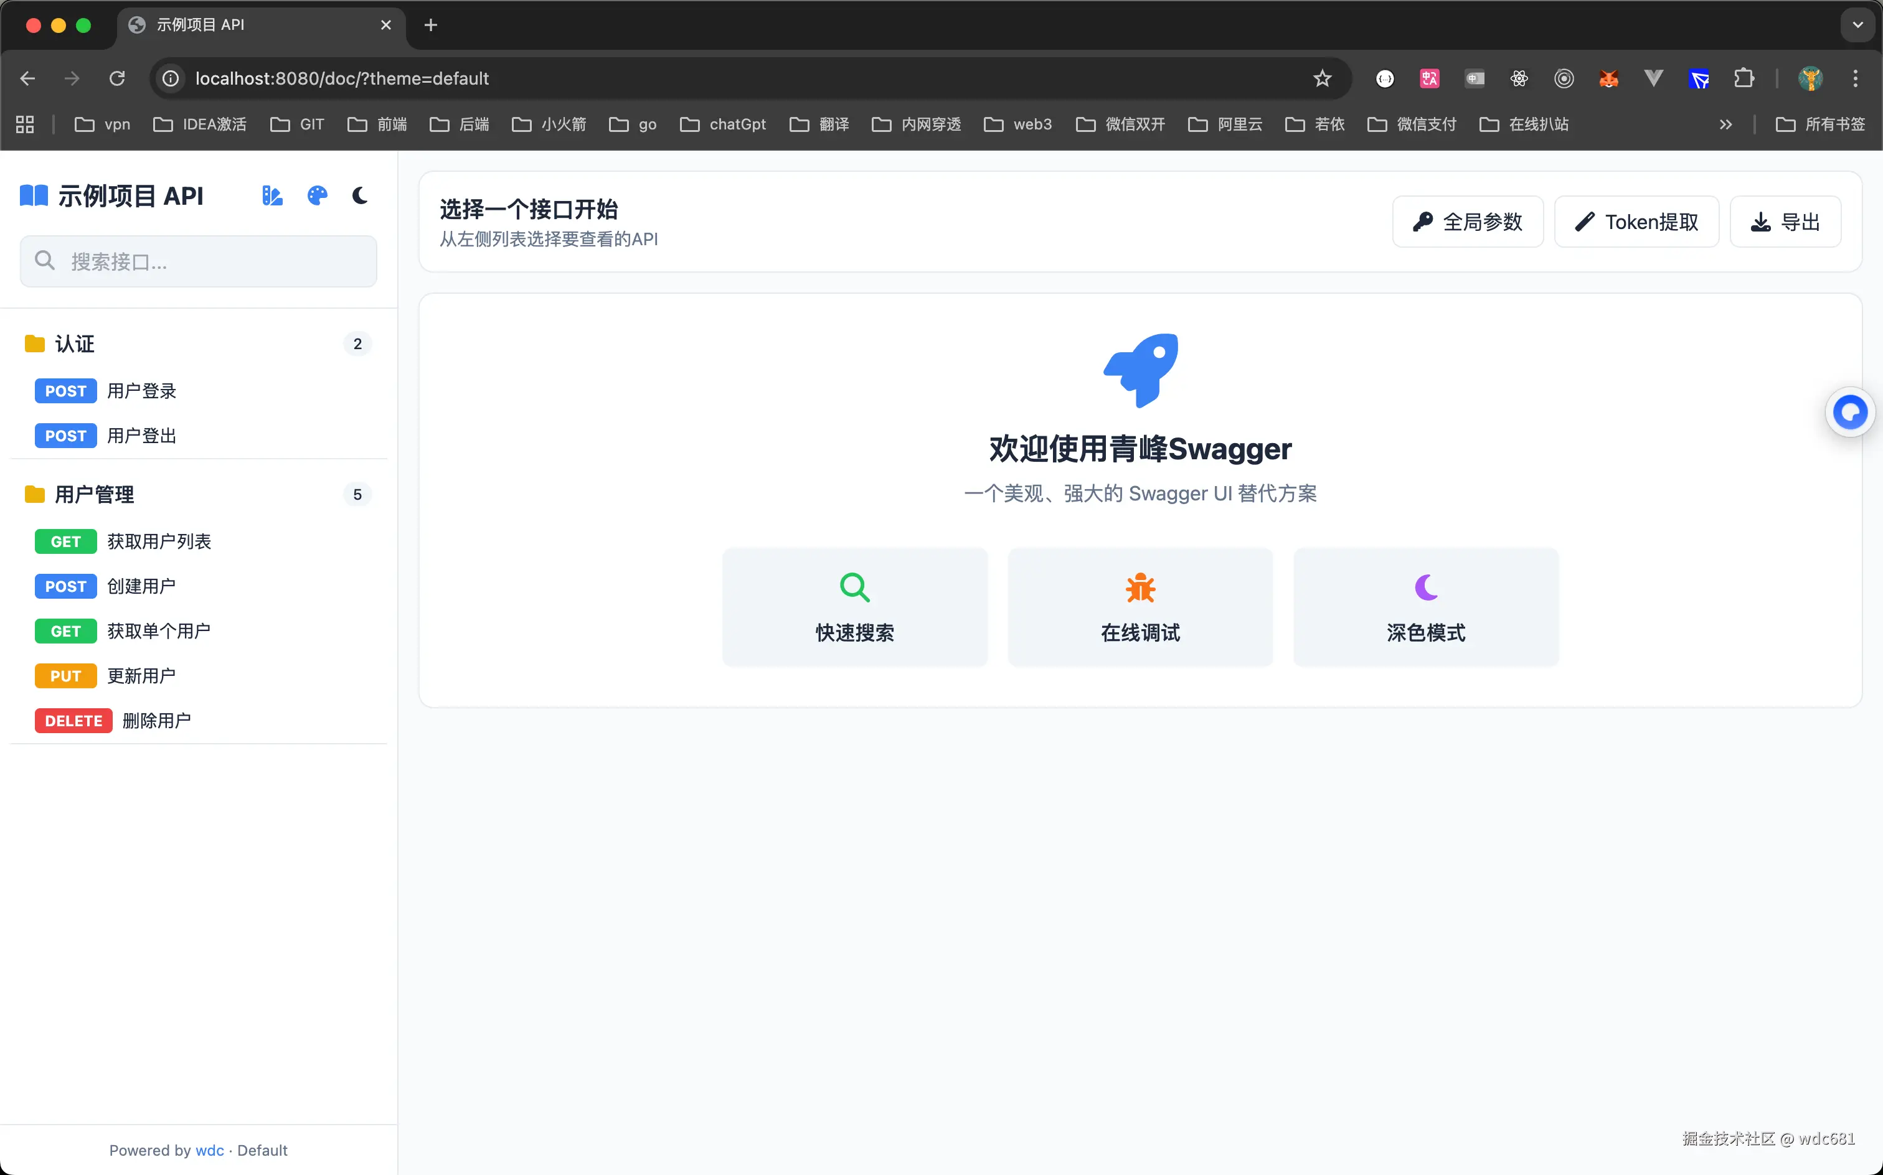Open the theme palette icon
The height and width of the screenshot is (1175, 1883).
tap(316, 196)
